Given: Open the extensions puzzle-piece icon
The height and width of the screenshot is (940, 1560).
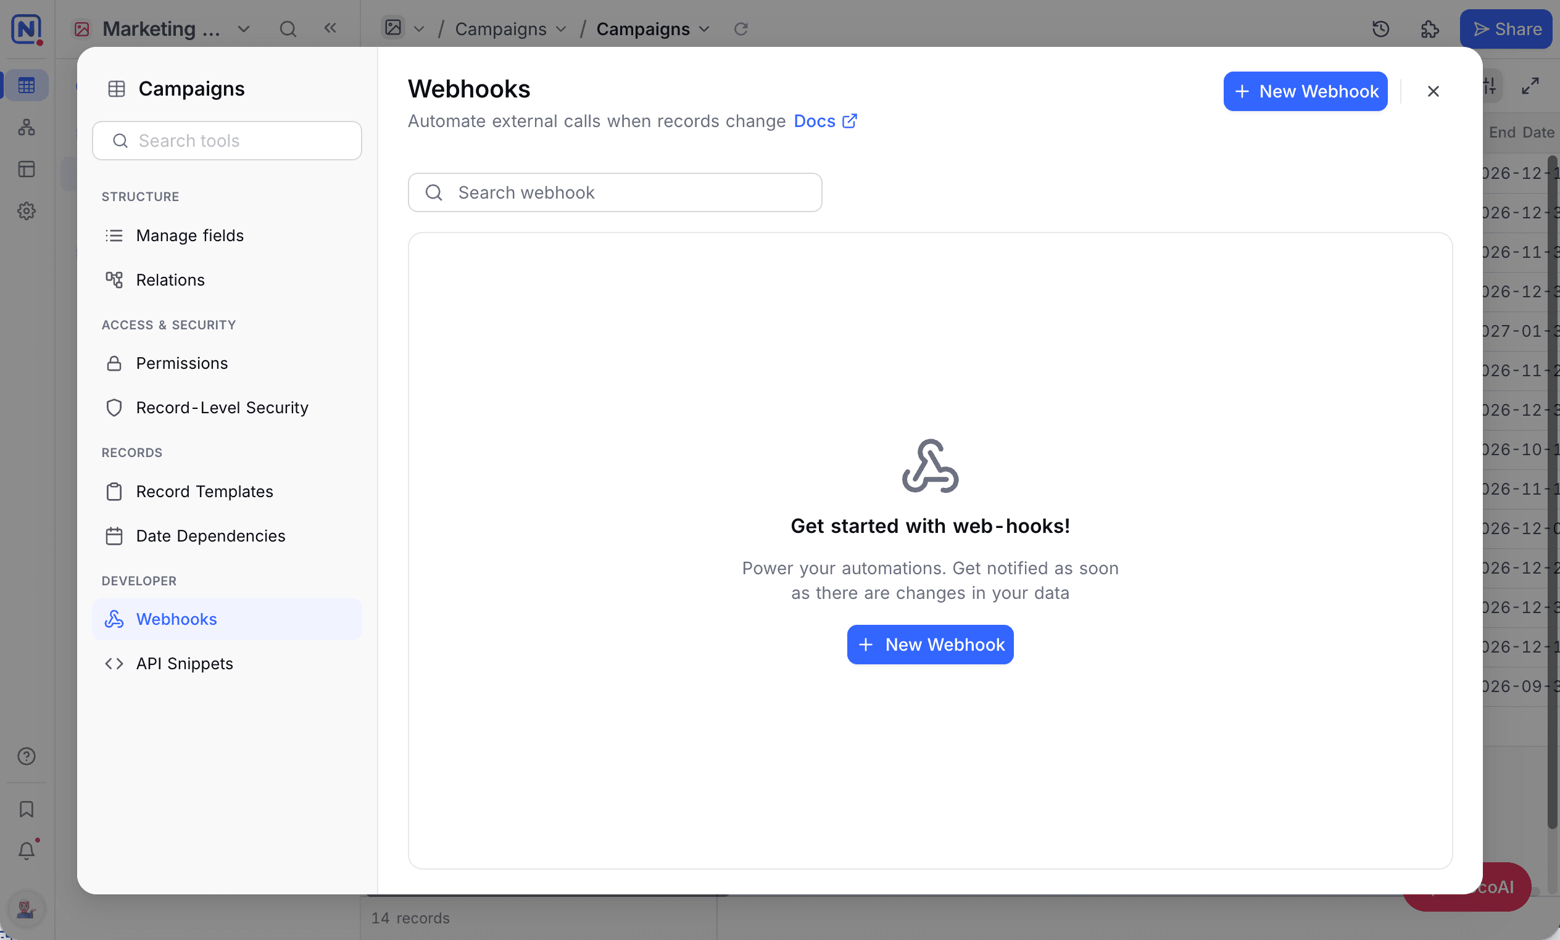Looking at the screenshot, I should pyautogui.click(x=1430, y=29).
